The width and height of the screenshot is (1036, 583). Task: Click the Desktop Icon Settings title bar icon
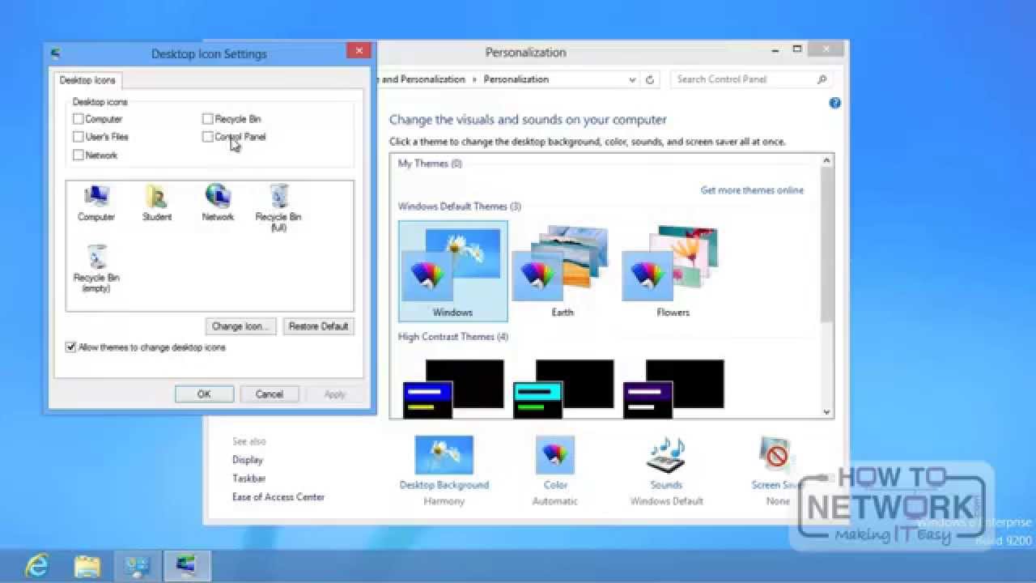pyautogui.click(x=56, y=54)
